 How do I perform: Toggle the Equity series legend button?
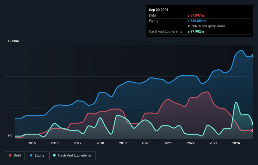coord(37,156)
